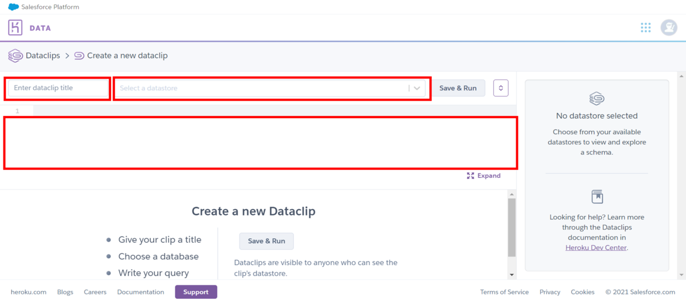Viewport: 686px width, 304px height.
Task: Click the lower Save & Run button
Action: [x=266, y=241]
